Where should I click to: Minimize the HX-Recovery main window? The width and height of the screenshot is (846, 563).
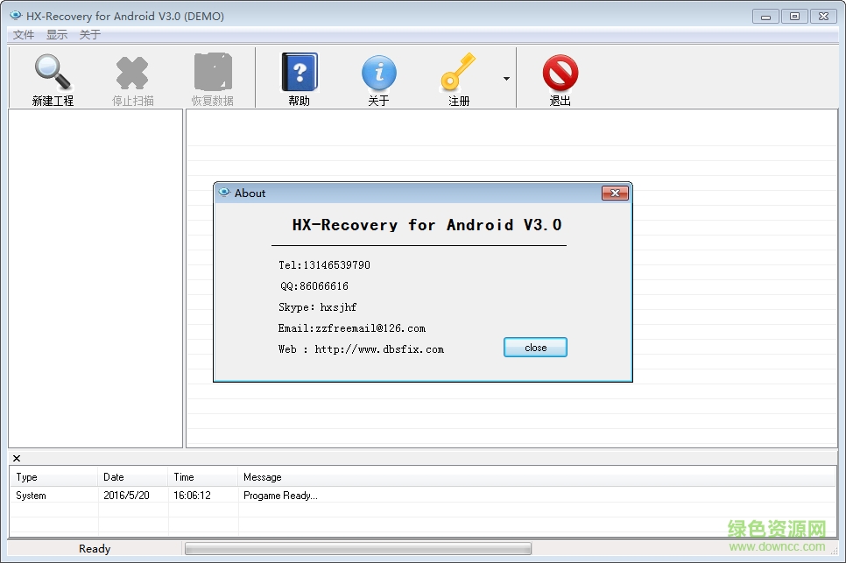765,17
